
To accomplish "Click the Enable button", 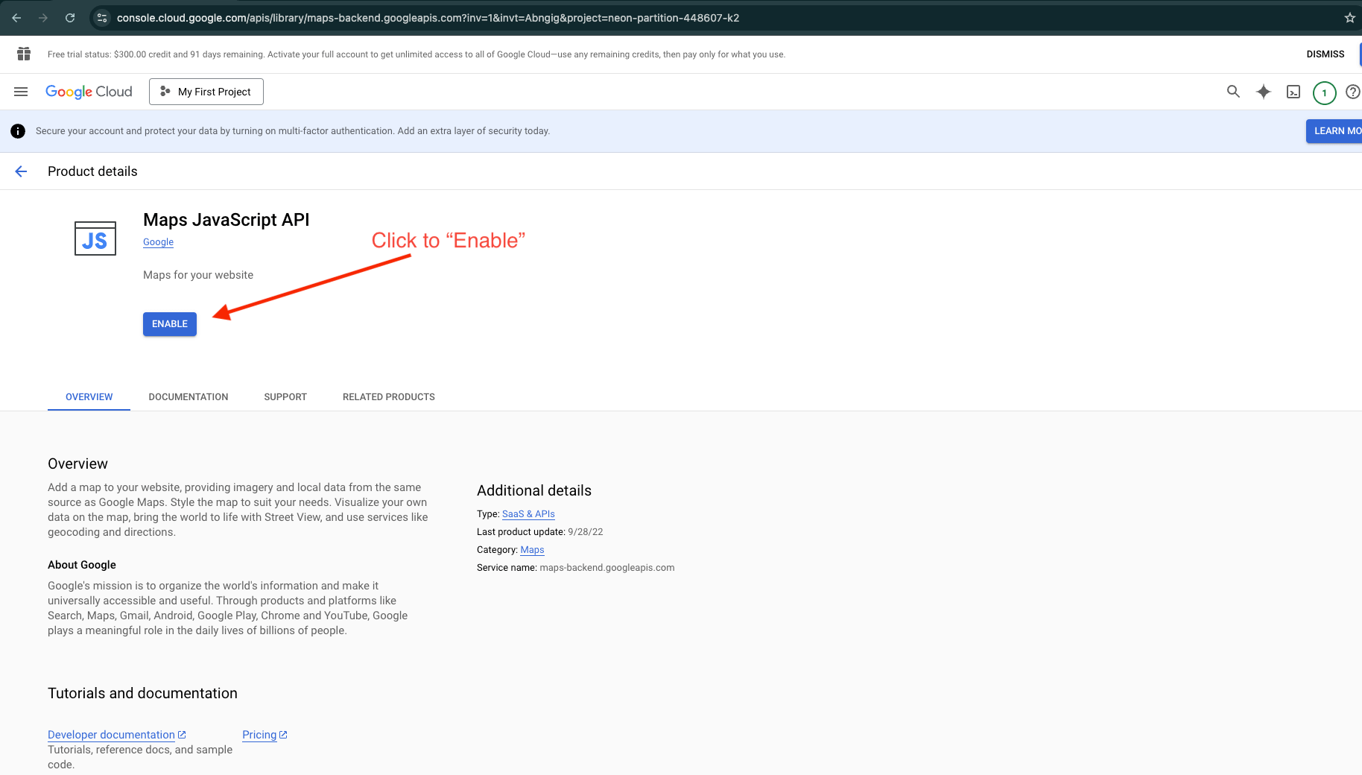I will (170, 324).
